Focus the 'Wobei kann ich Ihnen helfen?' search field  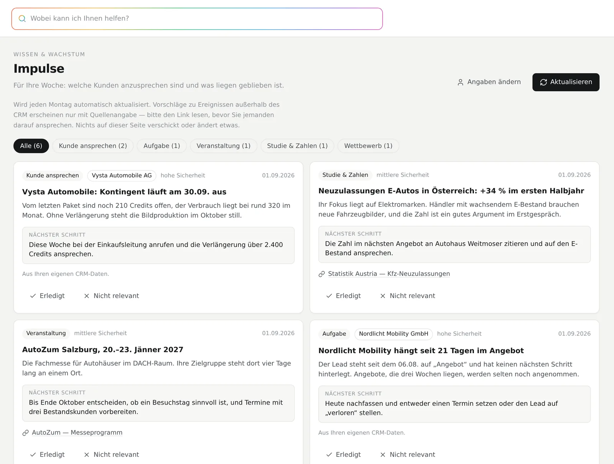click(197, 19)
